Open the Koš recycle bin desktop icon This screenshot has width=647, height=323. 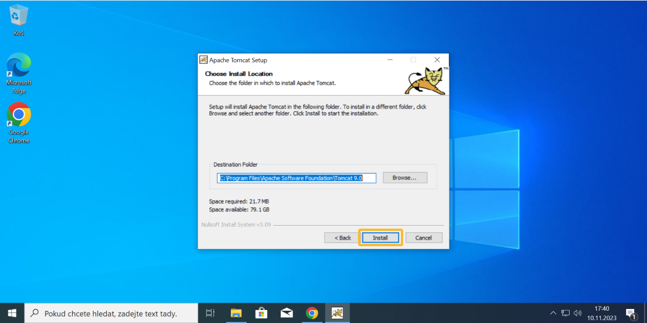[x=19, y=18]
